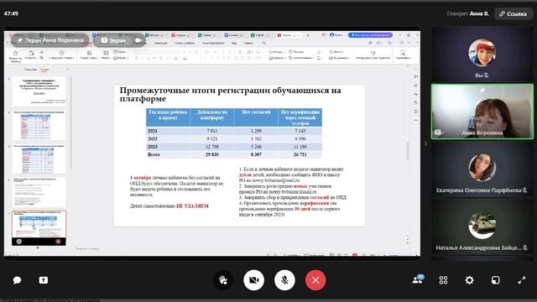Open Выделить select dropdown
537x302 pixels.
click(339, 58)
